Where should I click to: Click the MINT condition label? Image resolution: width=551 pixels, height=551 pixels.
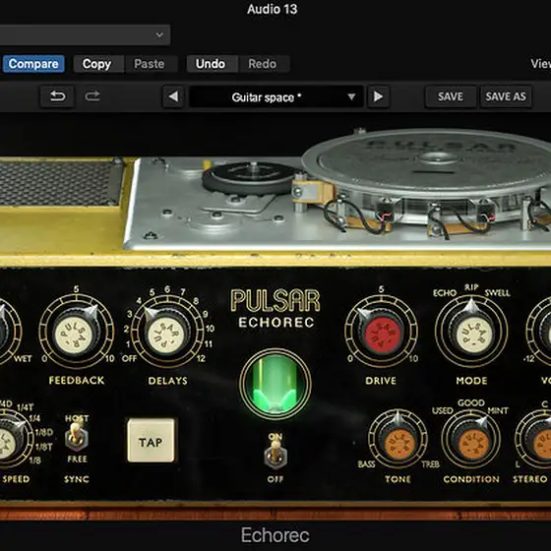[x=498, y=410]
